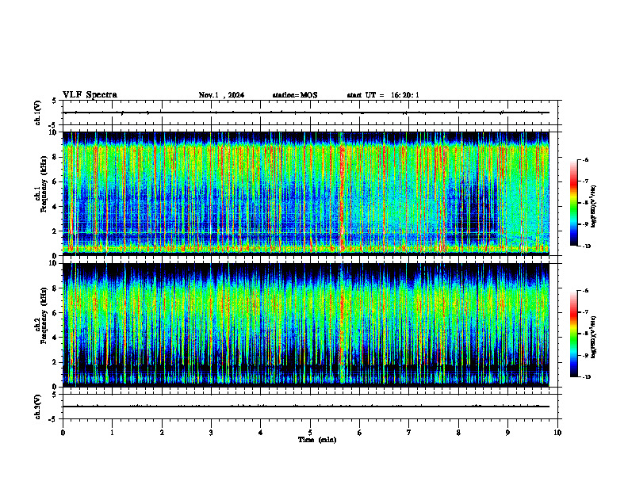Click the time axis tick label "2"
Viewport: 628px width, 485px height.
tap(162, 433)
